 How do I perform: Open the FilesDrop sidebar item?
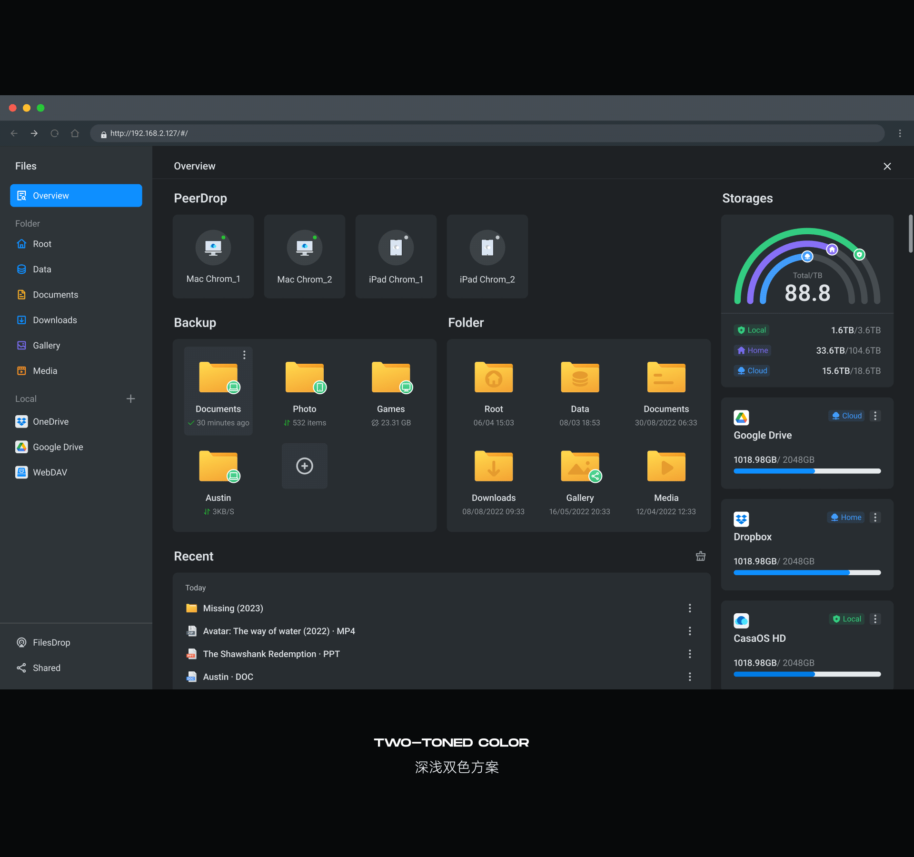click(51, 642)
